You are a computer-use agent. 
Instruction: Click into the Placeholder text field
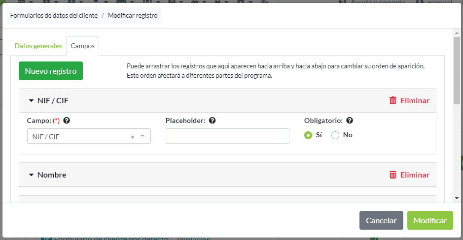pos(227,136)
